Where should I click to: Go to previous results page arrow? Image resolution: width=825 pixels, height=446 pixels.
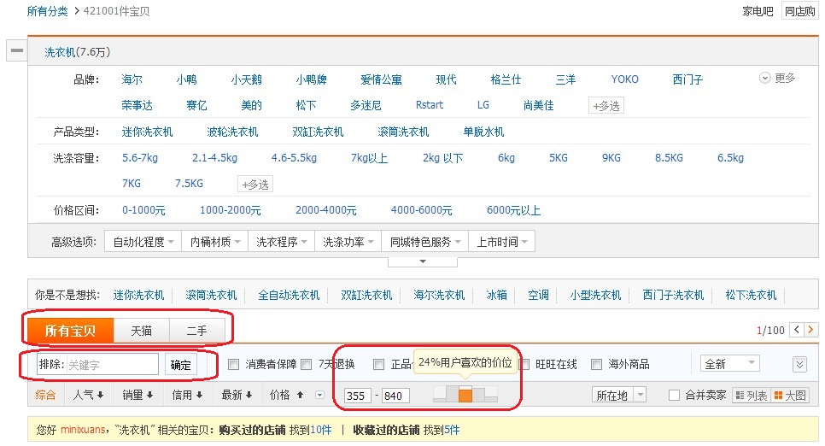click(797, 330)
